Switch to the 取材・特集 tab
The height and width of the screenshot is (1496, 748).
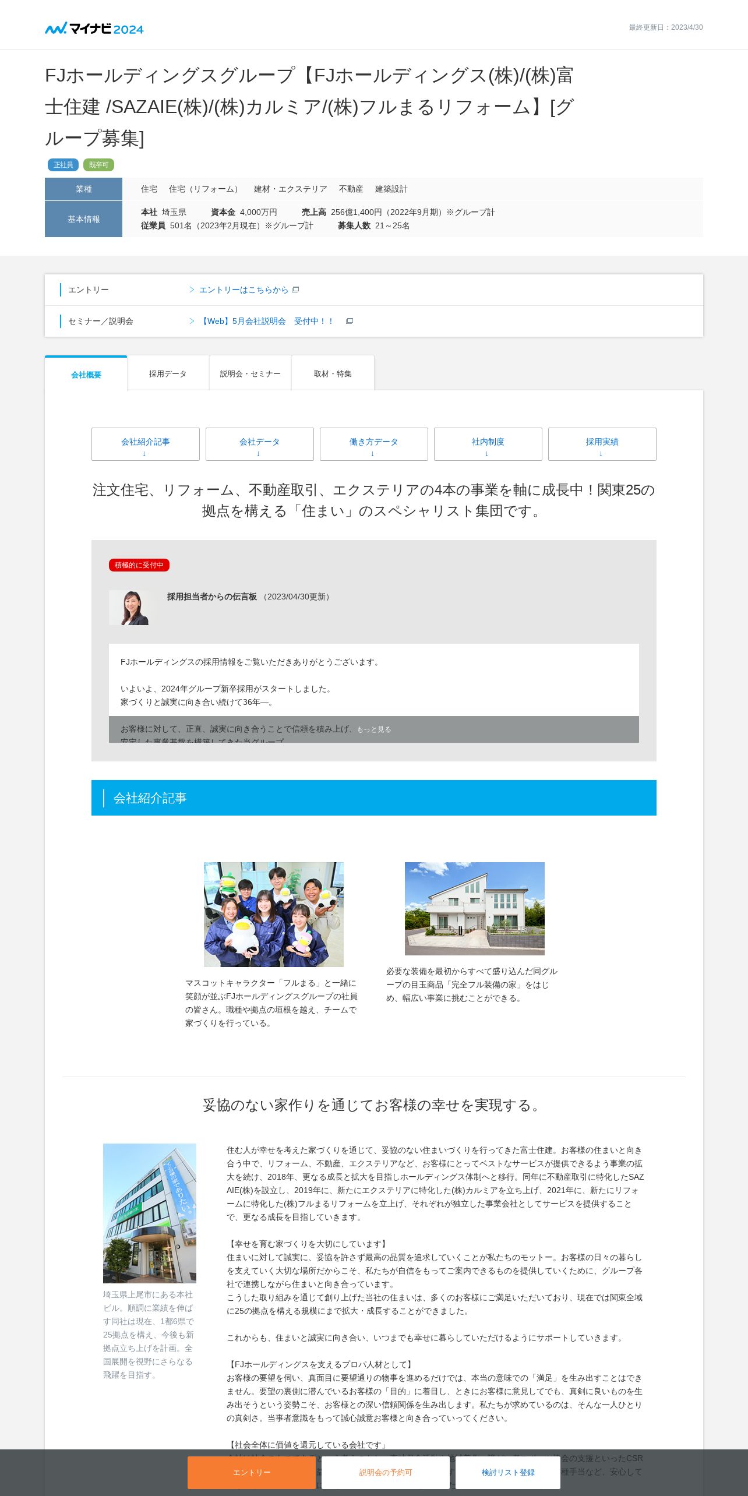[333, 373]
